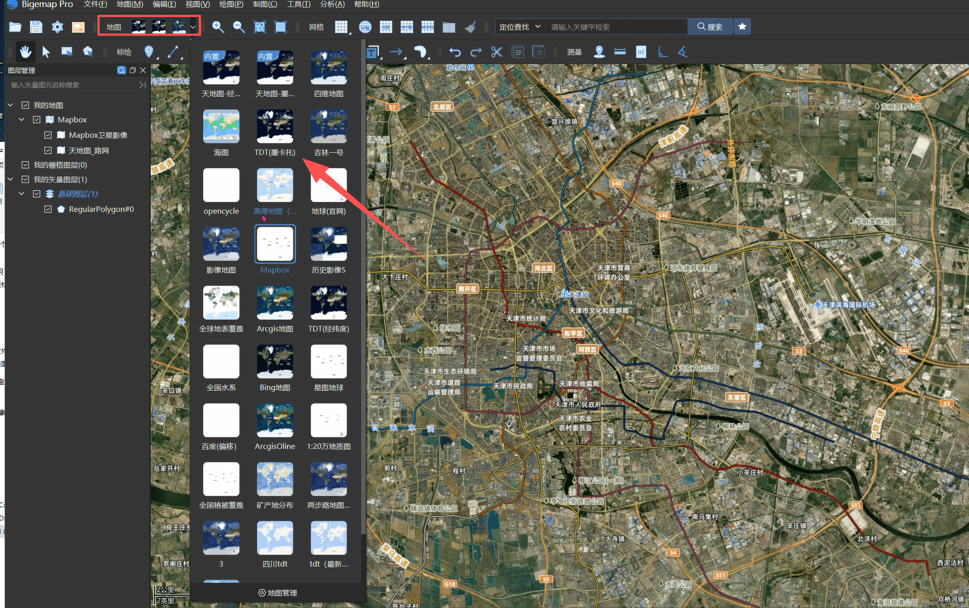Click the grid icon beside 网格
Screen dimensions: 969x608
(x=341, y=27)
